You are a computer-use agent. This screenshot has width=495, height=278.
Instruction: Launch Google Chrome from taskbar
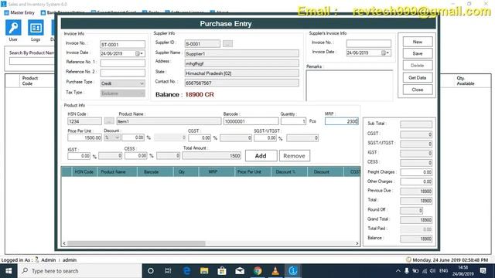258,271
